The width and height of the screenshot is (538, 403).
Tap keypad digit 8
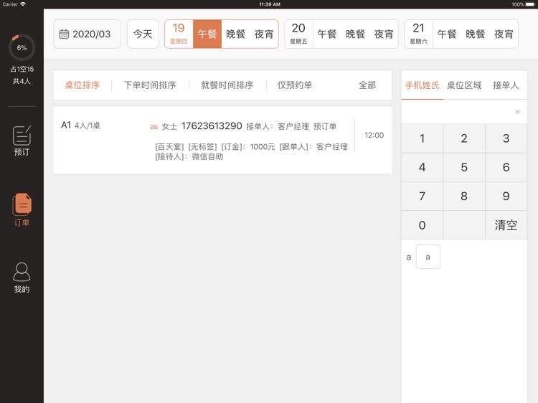[x=464, y=196]
